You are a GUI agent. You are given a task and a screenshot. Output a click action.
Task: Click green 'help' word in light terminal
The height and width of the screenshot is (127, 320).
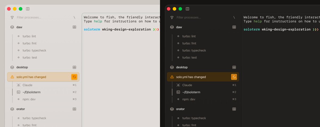point(98,21)
